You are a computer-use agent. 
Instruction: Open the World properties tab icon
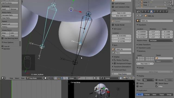(148, 11)
